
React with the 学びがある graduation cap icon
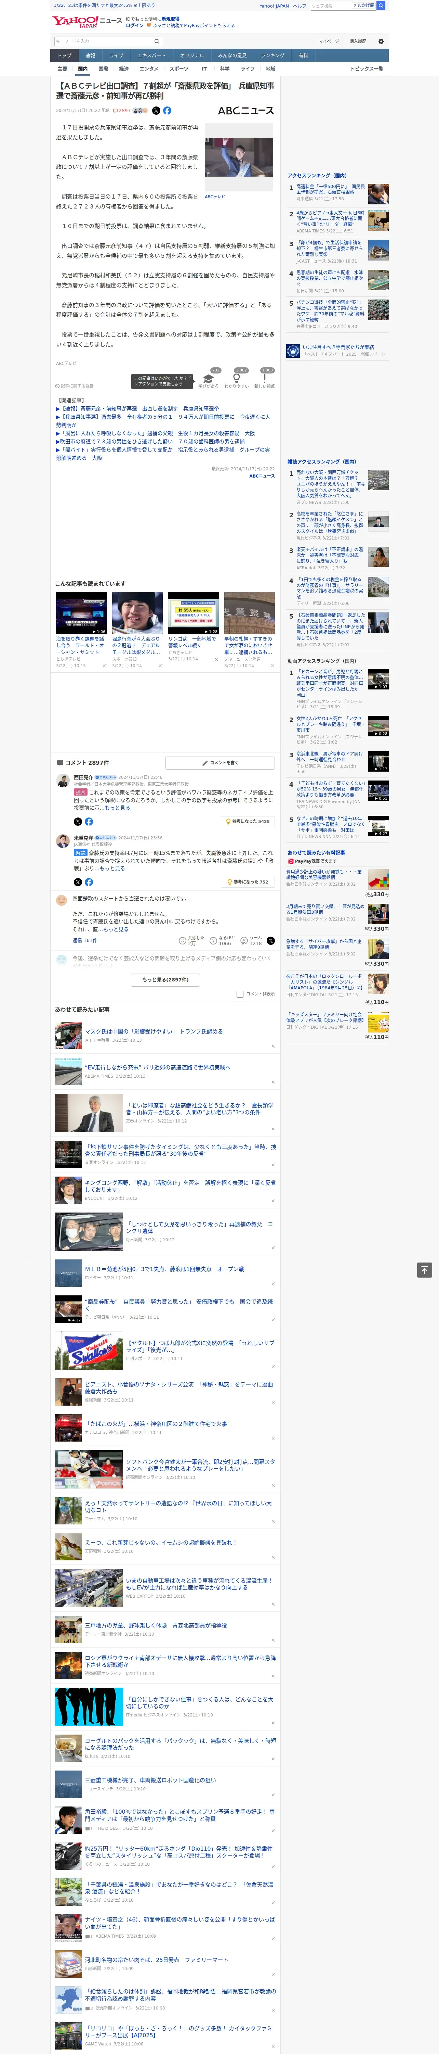(x=208, y=379)
